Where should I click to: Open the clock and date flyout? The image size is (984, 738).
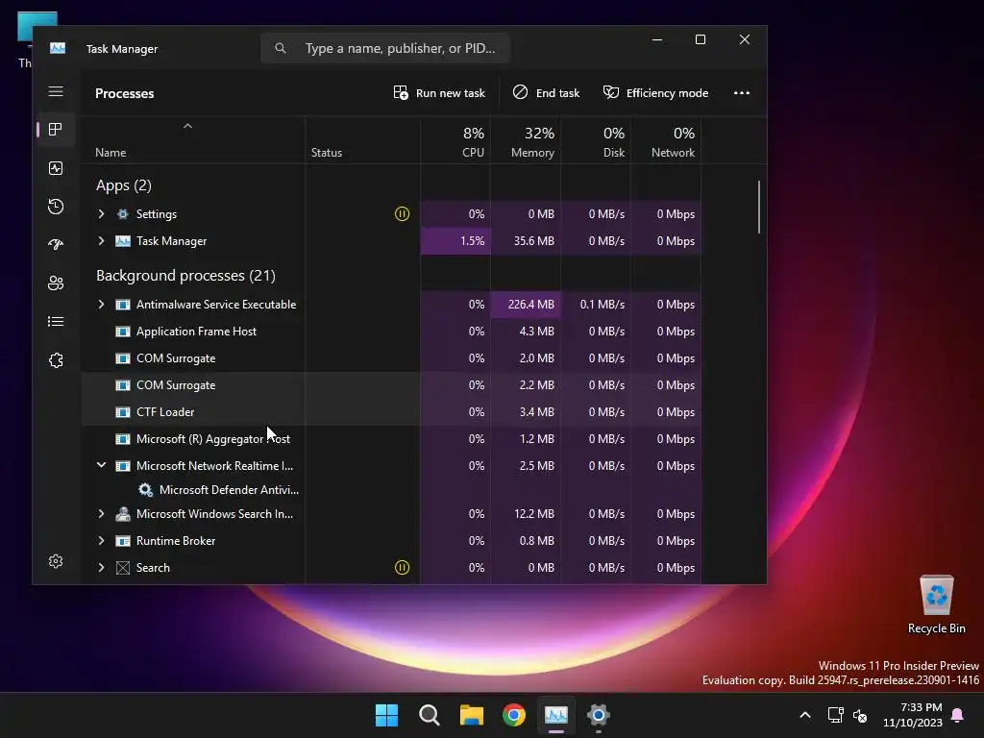pos(913,715)
